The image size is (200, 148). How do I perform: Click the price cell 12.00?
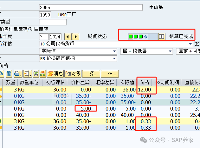point(145,90)
